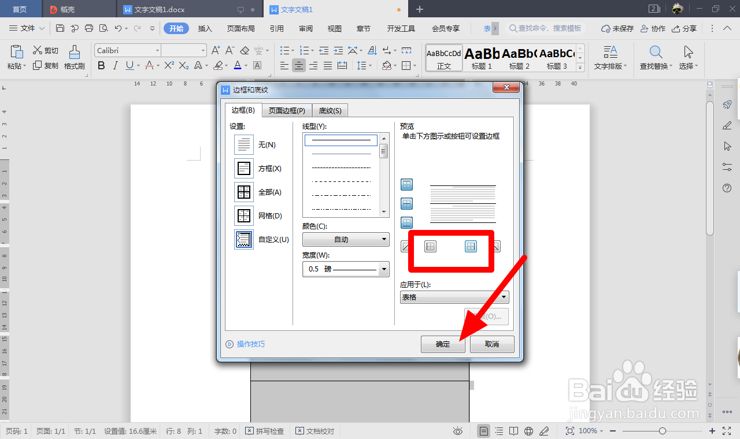The image size is (740, 439).
Task: Click the 确定 button
Action: pos(443,344)
